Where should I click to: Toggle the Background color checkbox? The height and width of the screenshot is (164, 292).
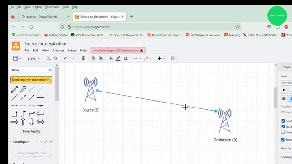(283, 127)
